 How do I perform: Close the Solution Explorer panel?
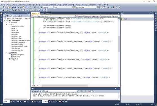coord(30,13)
